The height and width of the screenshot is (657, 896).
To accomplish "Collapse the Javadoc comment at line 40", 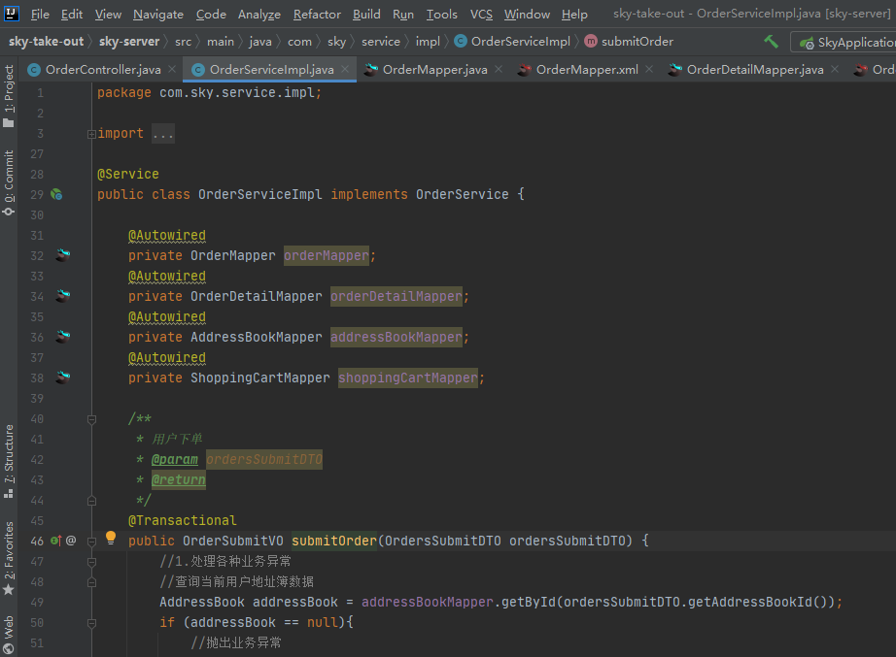I will pyautogui.click(x=91, y=419).
